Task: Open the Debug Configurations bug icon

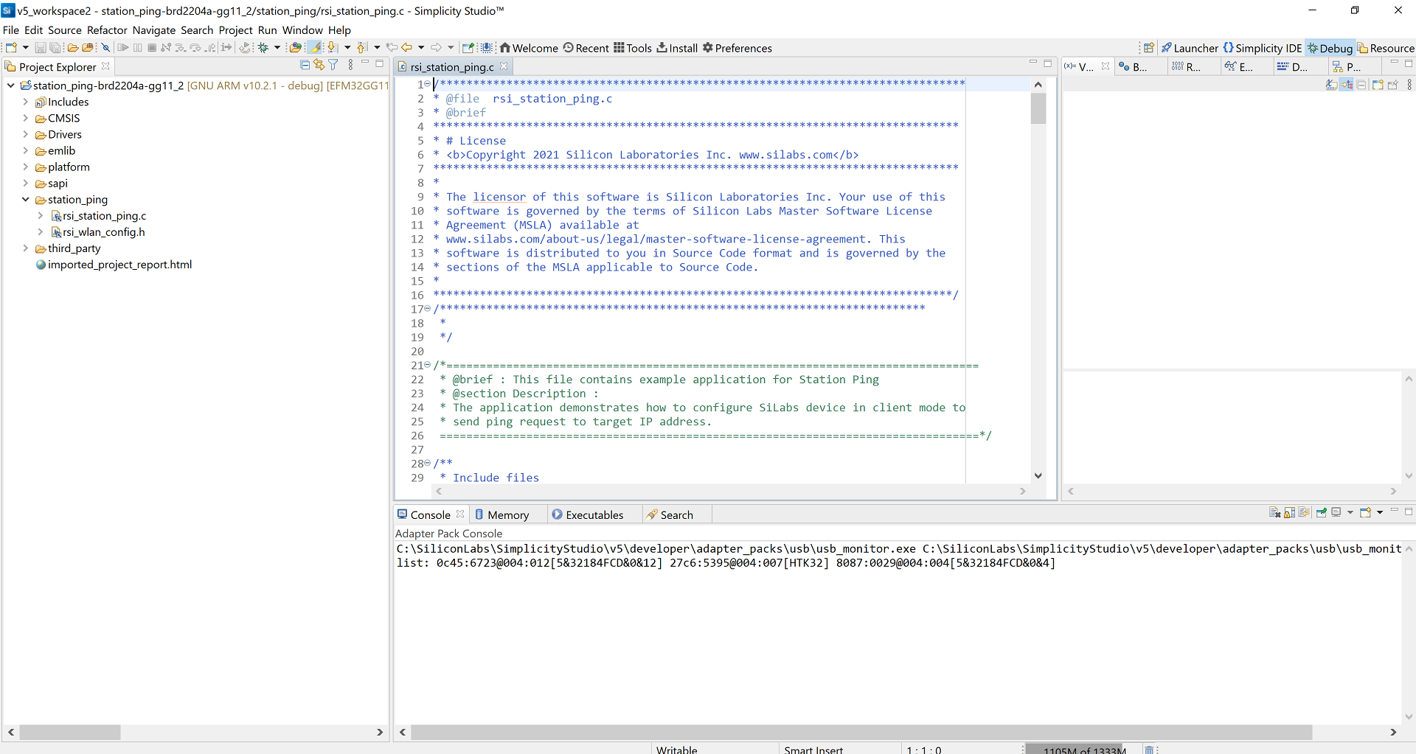Action: (264, 47)
